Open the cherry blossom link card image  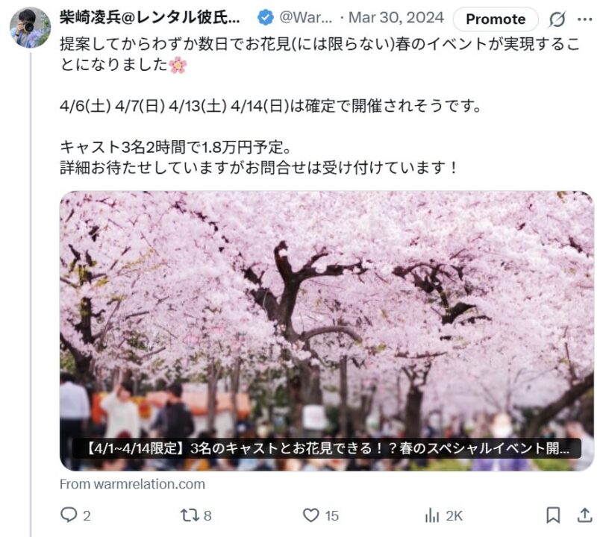327,331
